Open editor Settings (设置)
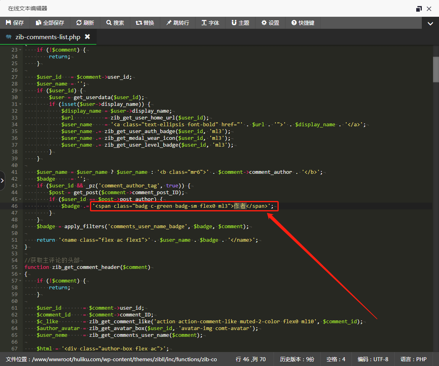 pyautogui.click(x=270, y=23)
